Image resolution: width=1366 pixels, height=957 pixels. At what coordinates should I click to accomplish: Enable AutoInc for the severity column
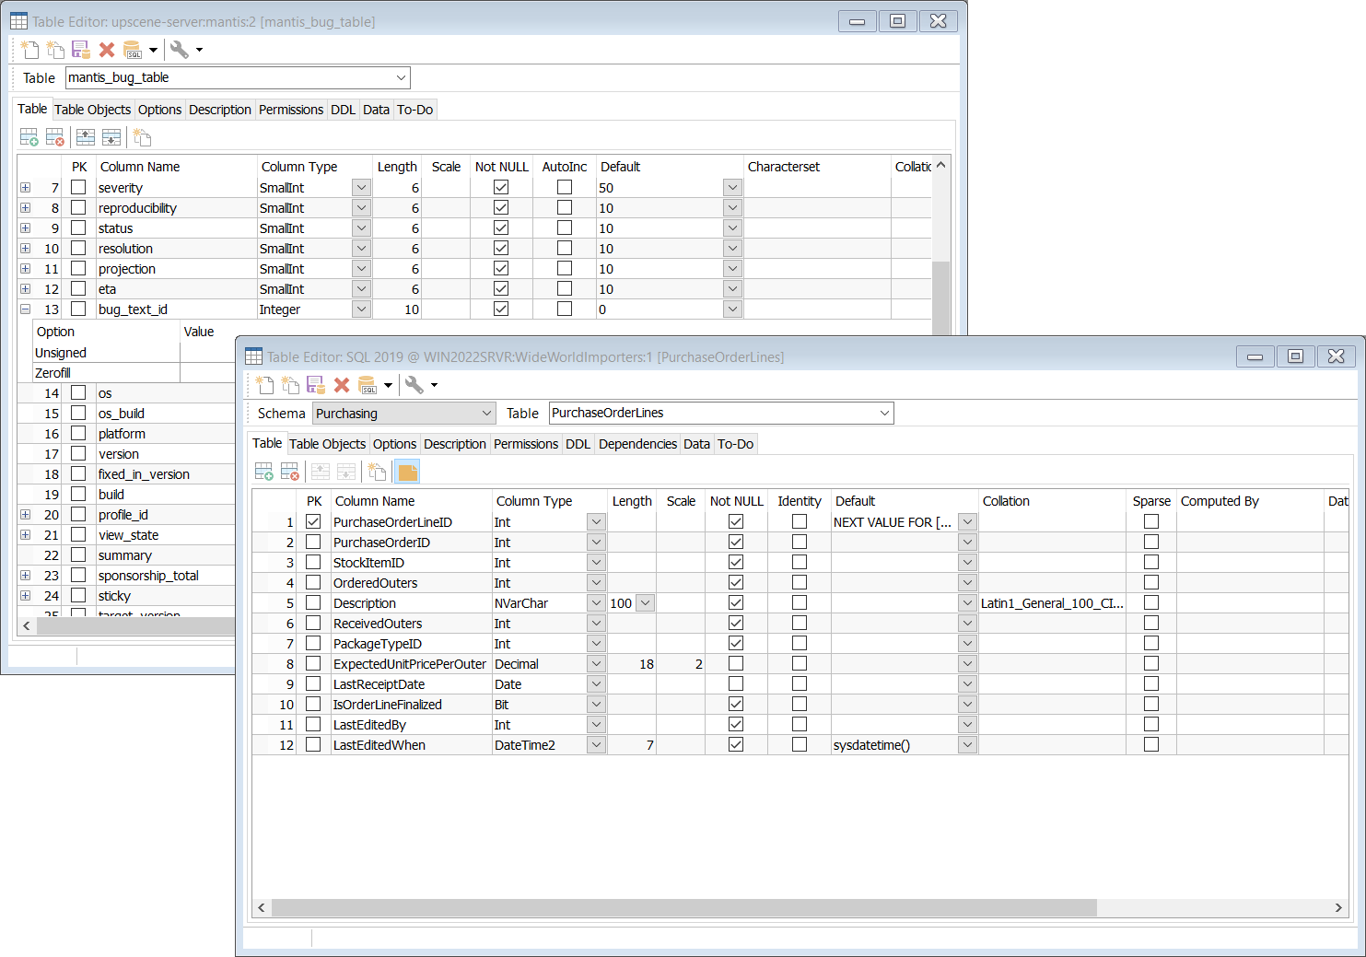pos(565,188)
